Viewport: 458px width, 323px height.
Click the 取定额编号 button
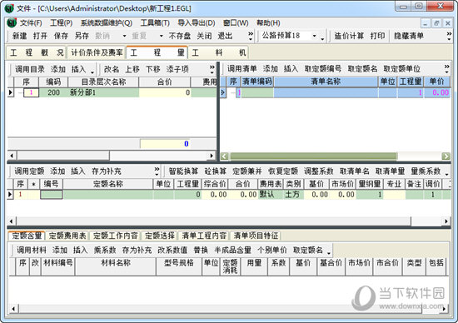tap(323, 68)
